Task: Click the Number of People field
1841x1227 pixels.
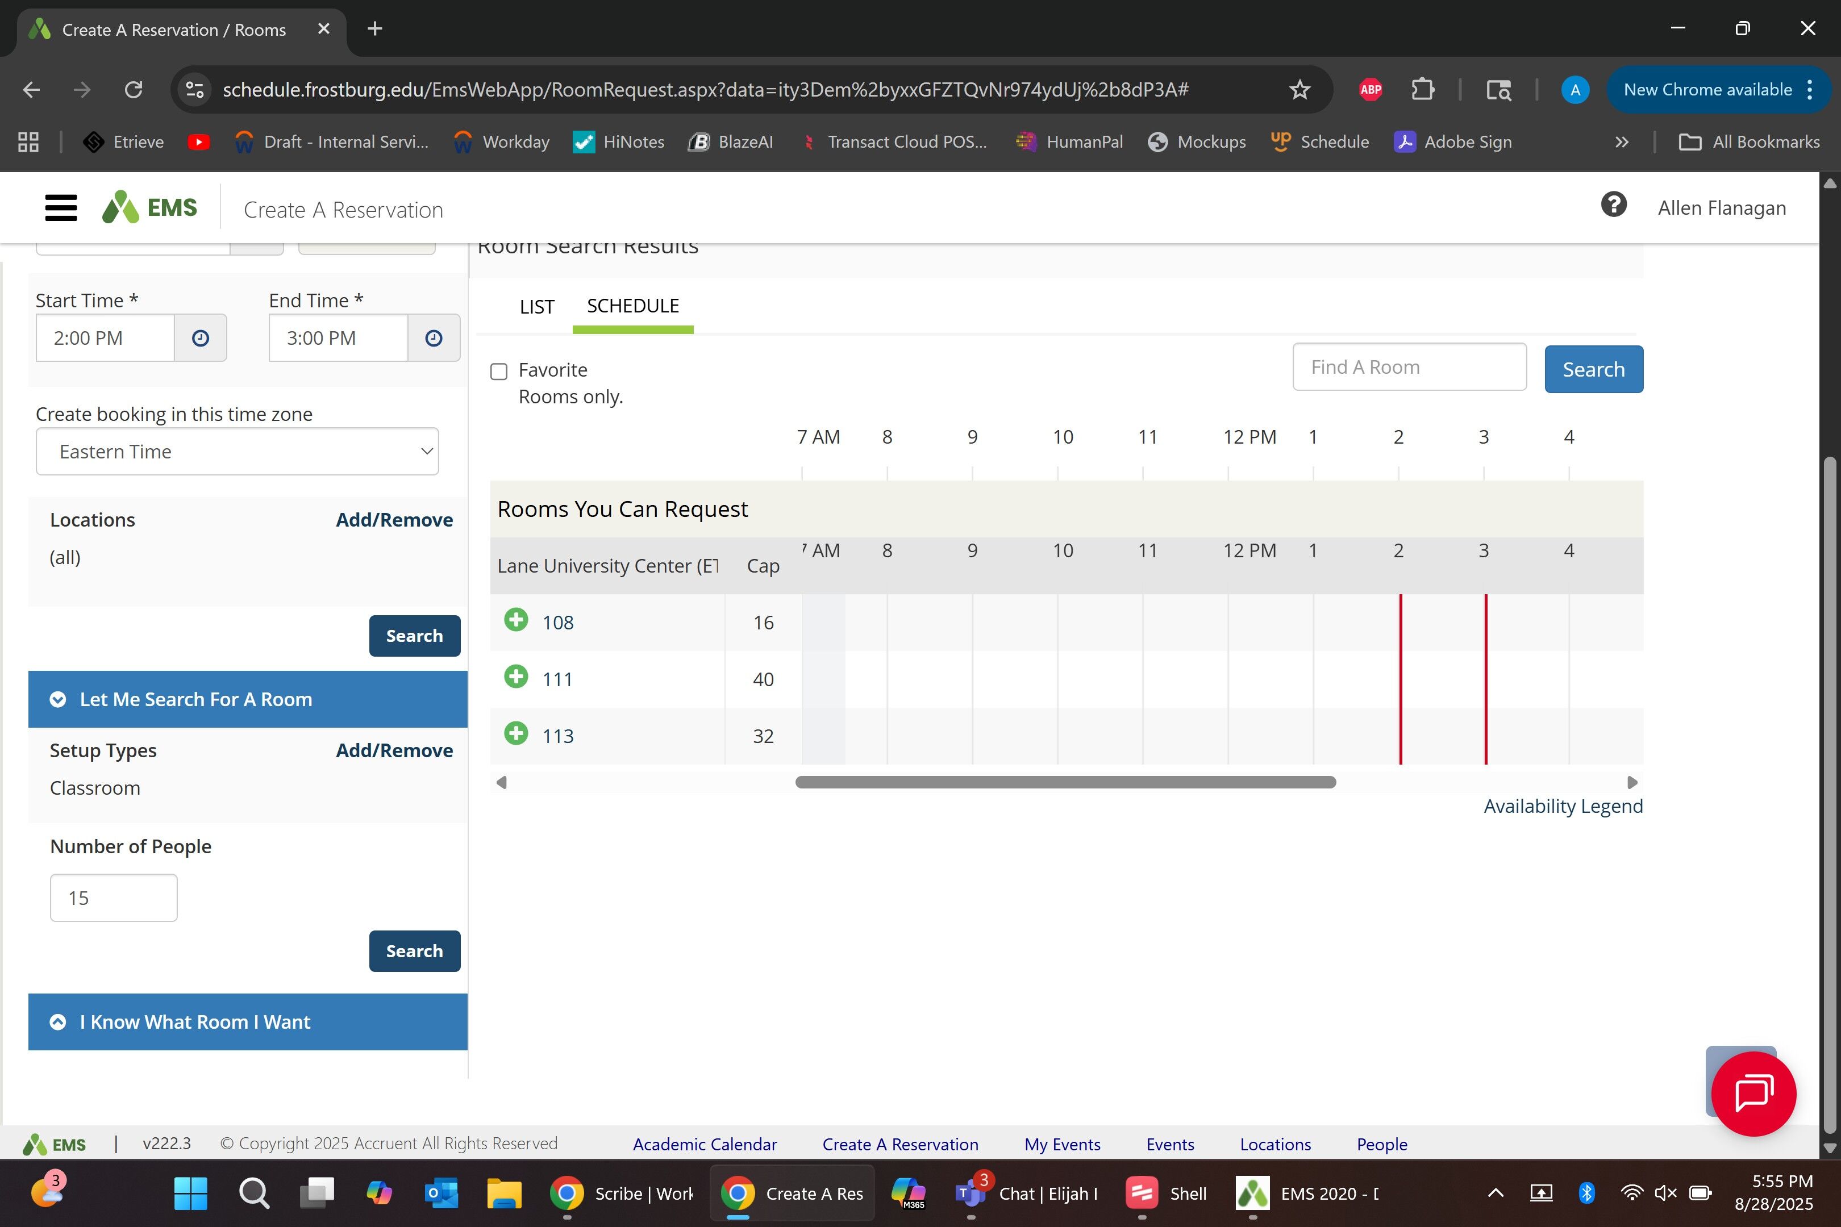Action: click(x=114, y=898)
